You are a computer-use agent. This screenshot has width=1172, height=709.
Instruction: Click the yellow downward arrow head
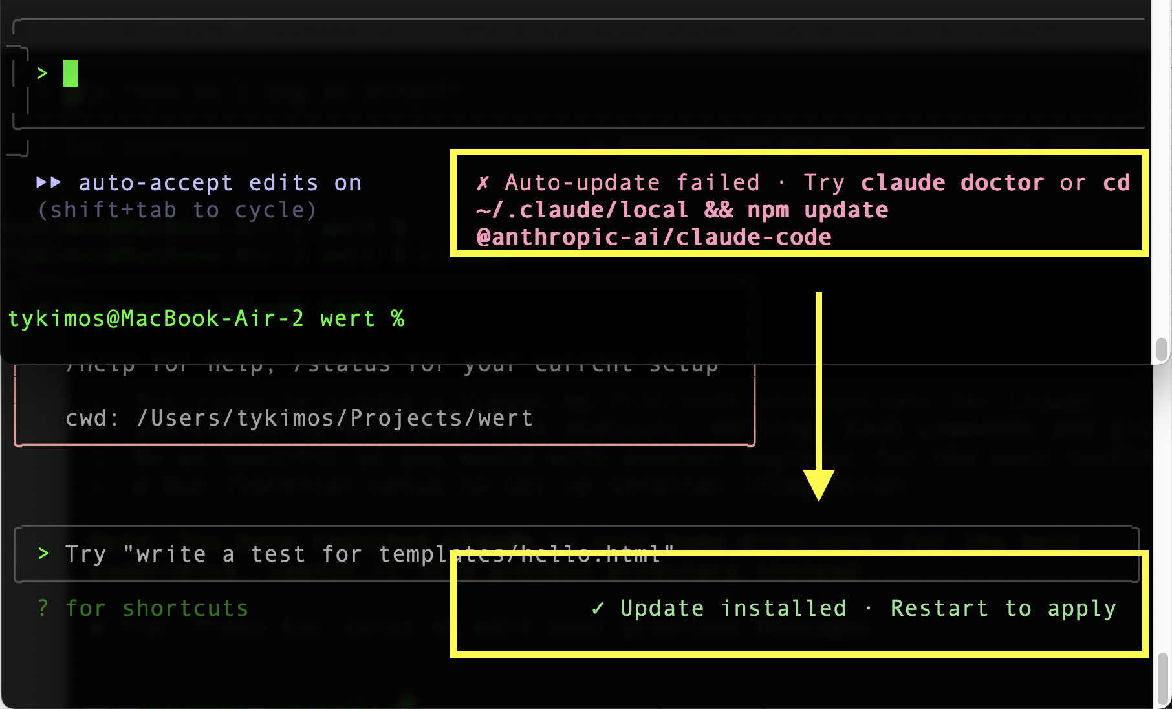tap(818, 485)
